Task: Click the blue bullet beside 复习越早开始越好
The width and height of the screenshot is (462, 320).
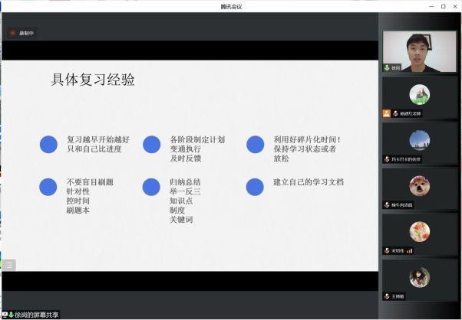Action: click(48, 144)
